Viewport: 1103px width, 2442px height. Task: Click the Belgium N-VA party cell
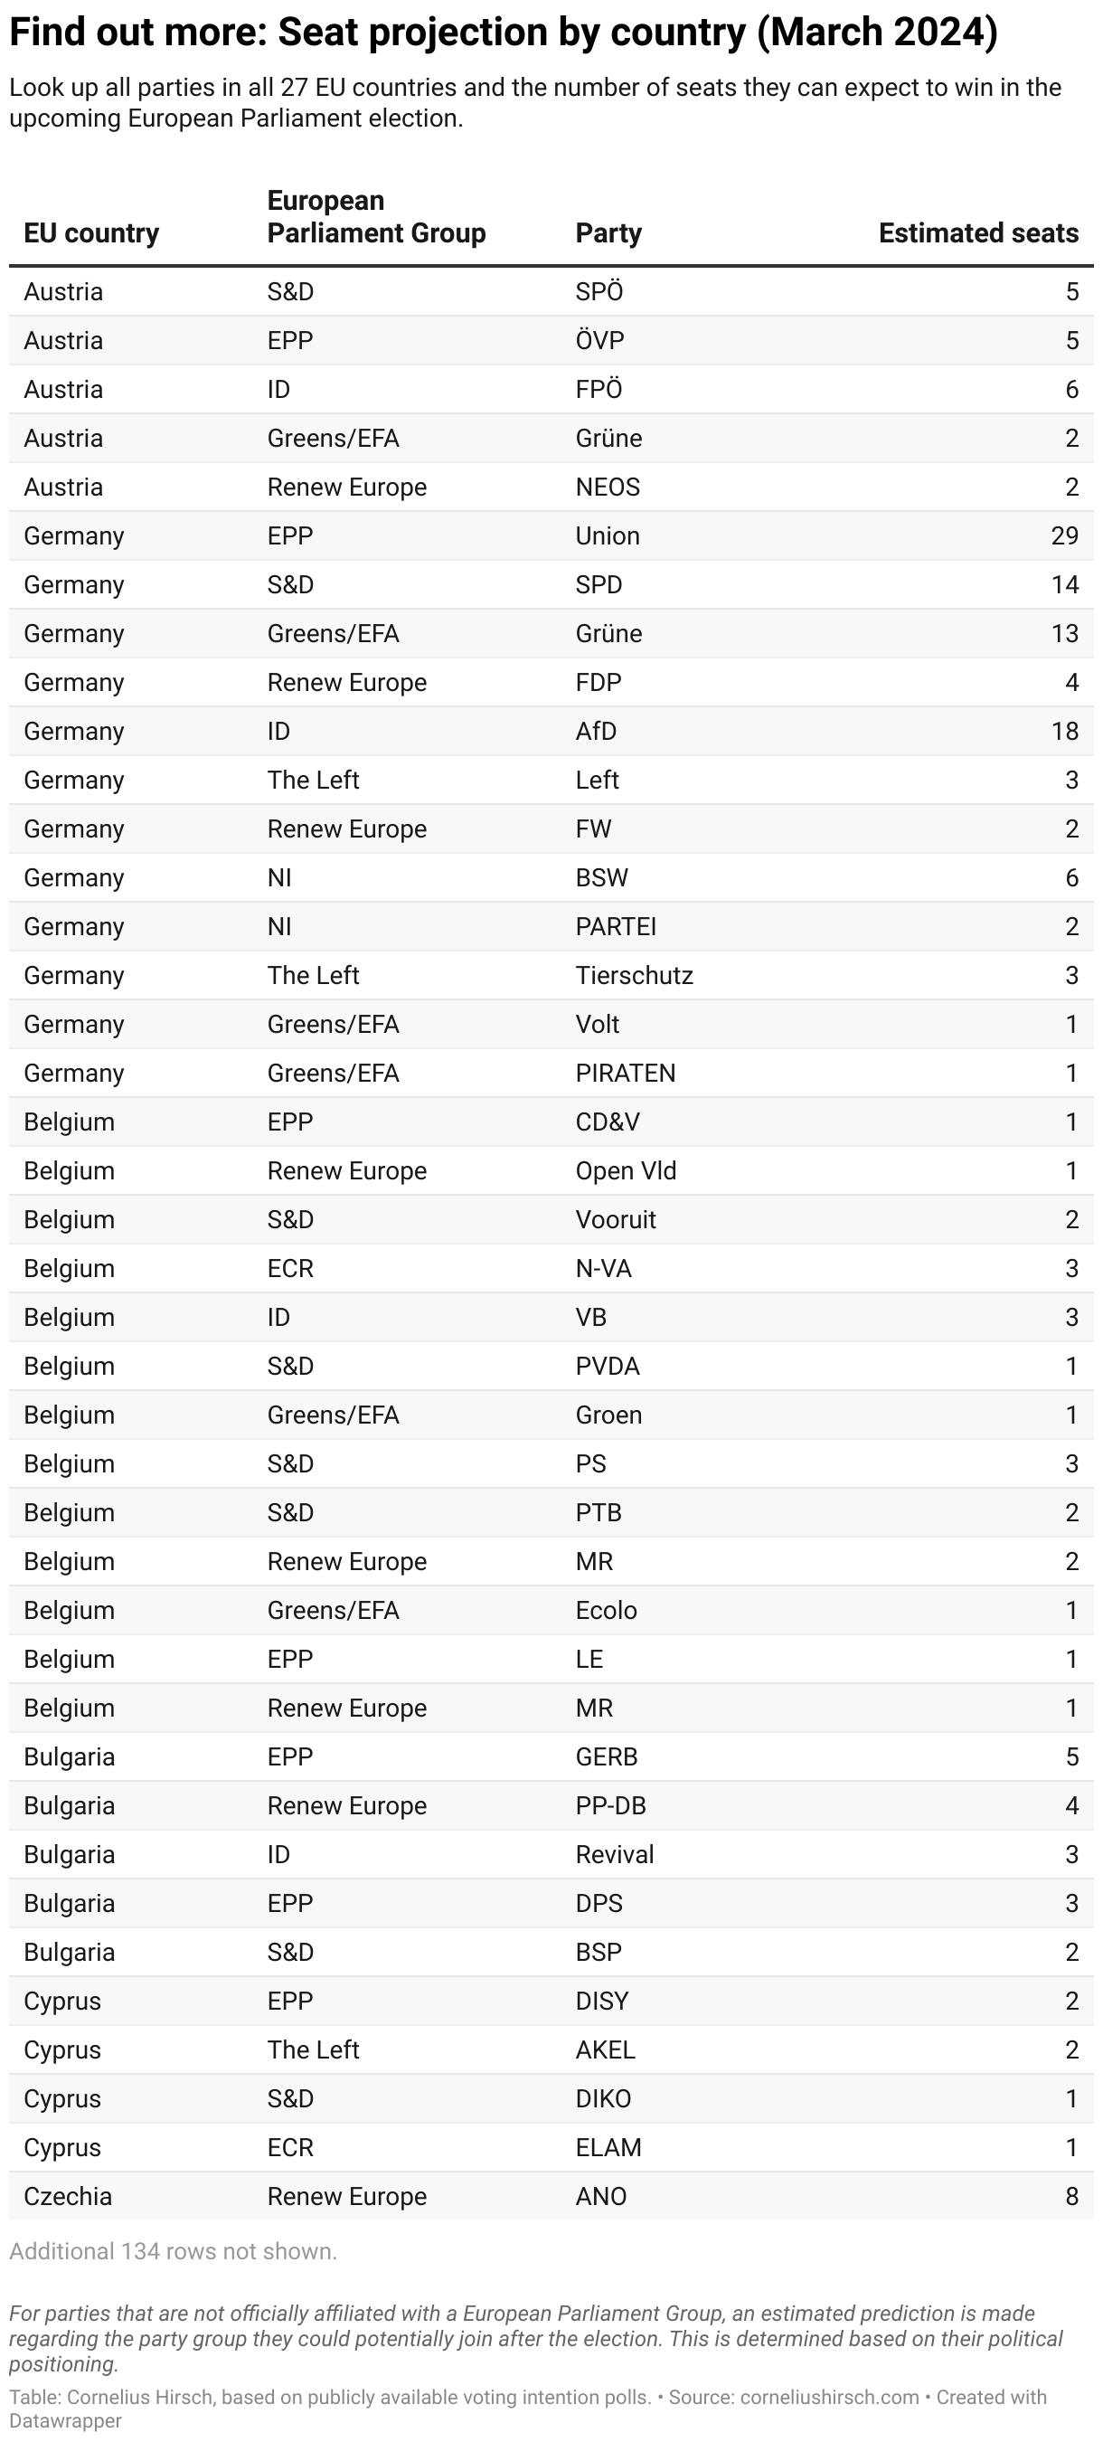click(604, 1268)
